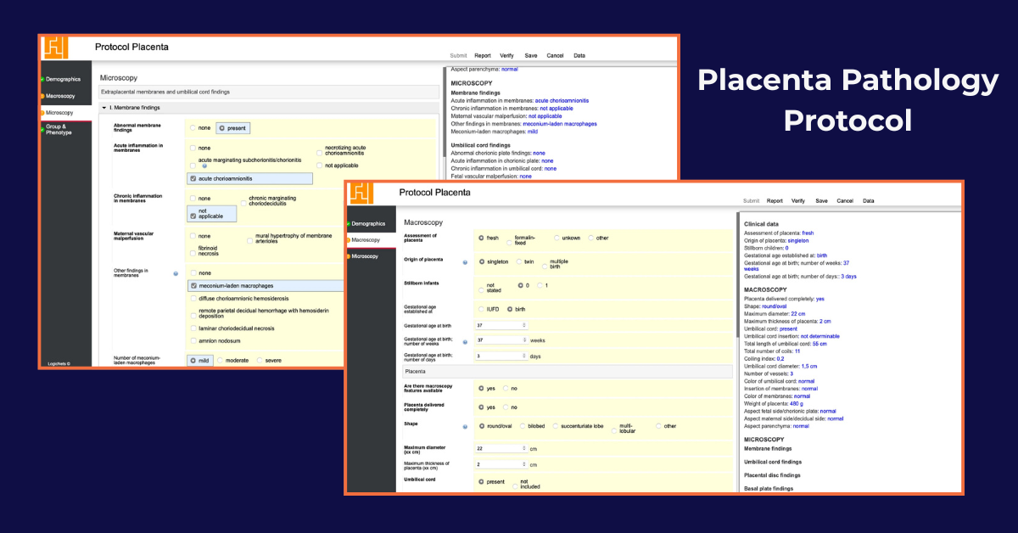Select 'severe' meconium-laden macrophages
Screen dimensions: 1018x533
(260, 360)
